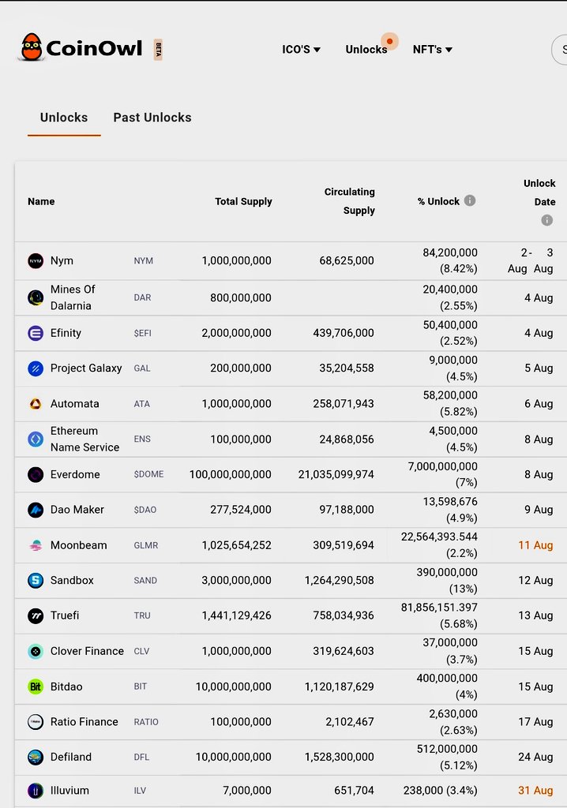Click the highlighted 31 Aug unlock date

(x=535, y=791)
